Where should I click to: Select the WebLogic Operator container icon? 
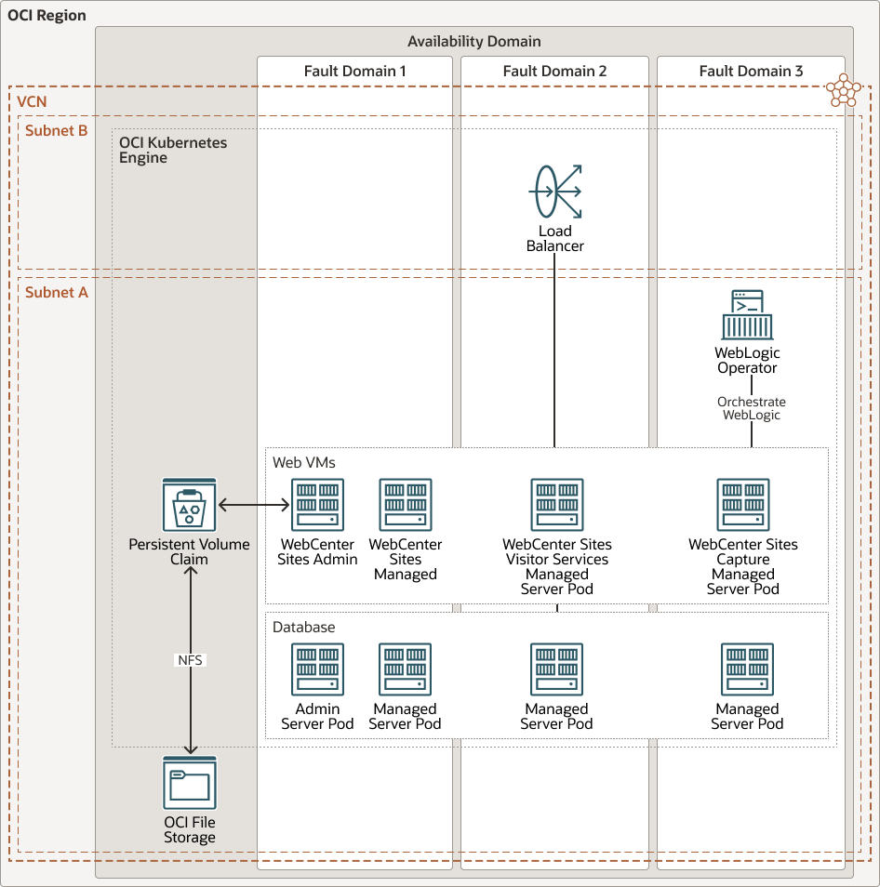click(x=747, y=315)
